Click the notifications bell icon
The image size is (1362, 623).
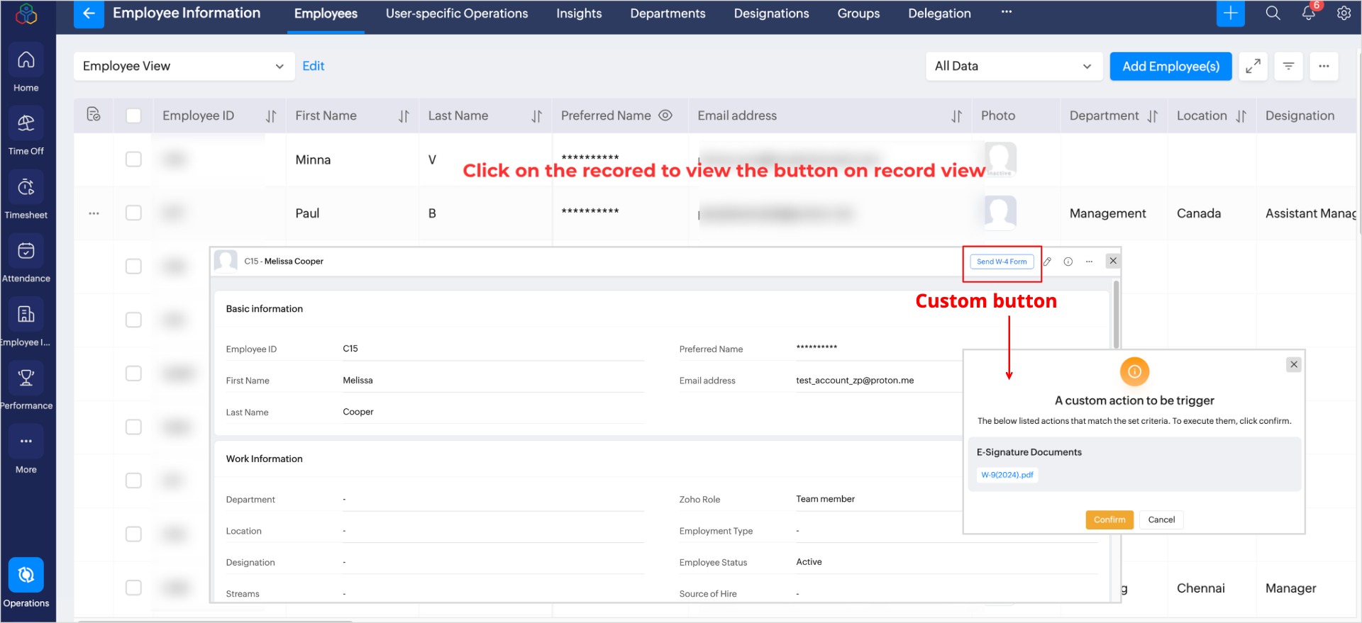(x=1308, y=13)
